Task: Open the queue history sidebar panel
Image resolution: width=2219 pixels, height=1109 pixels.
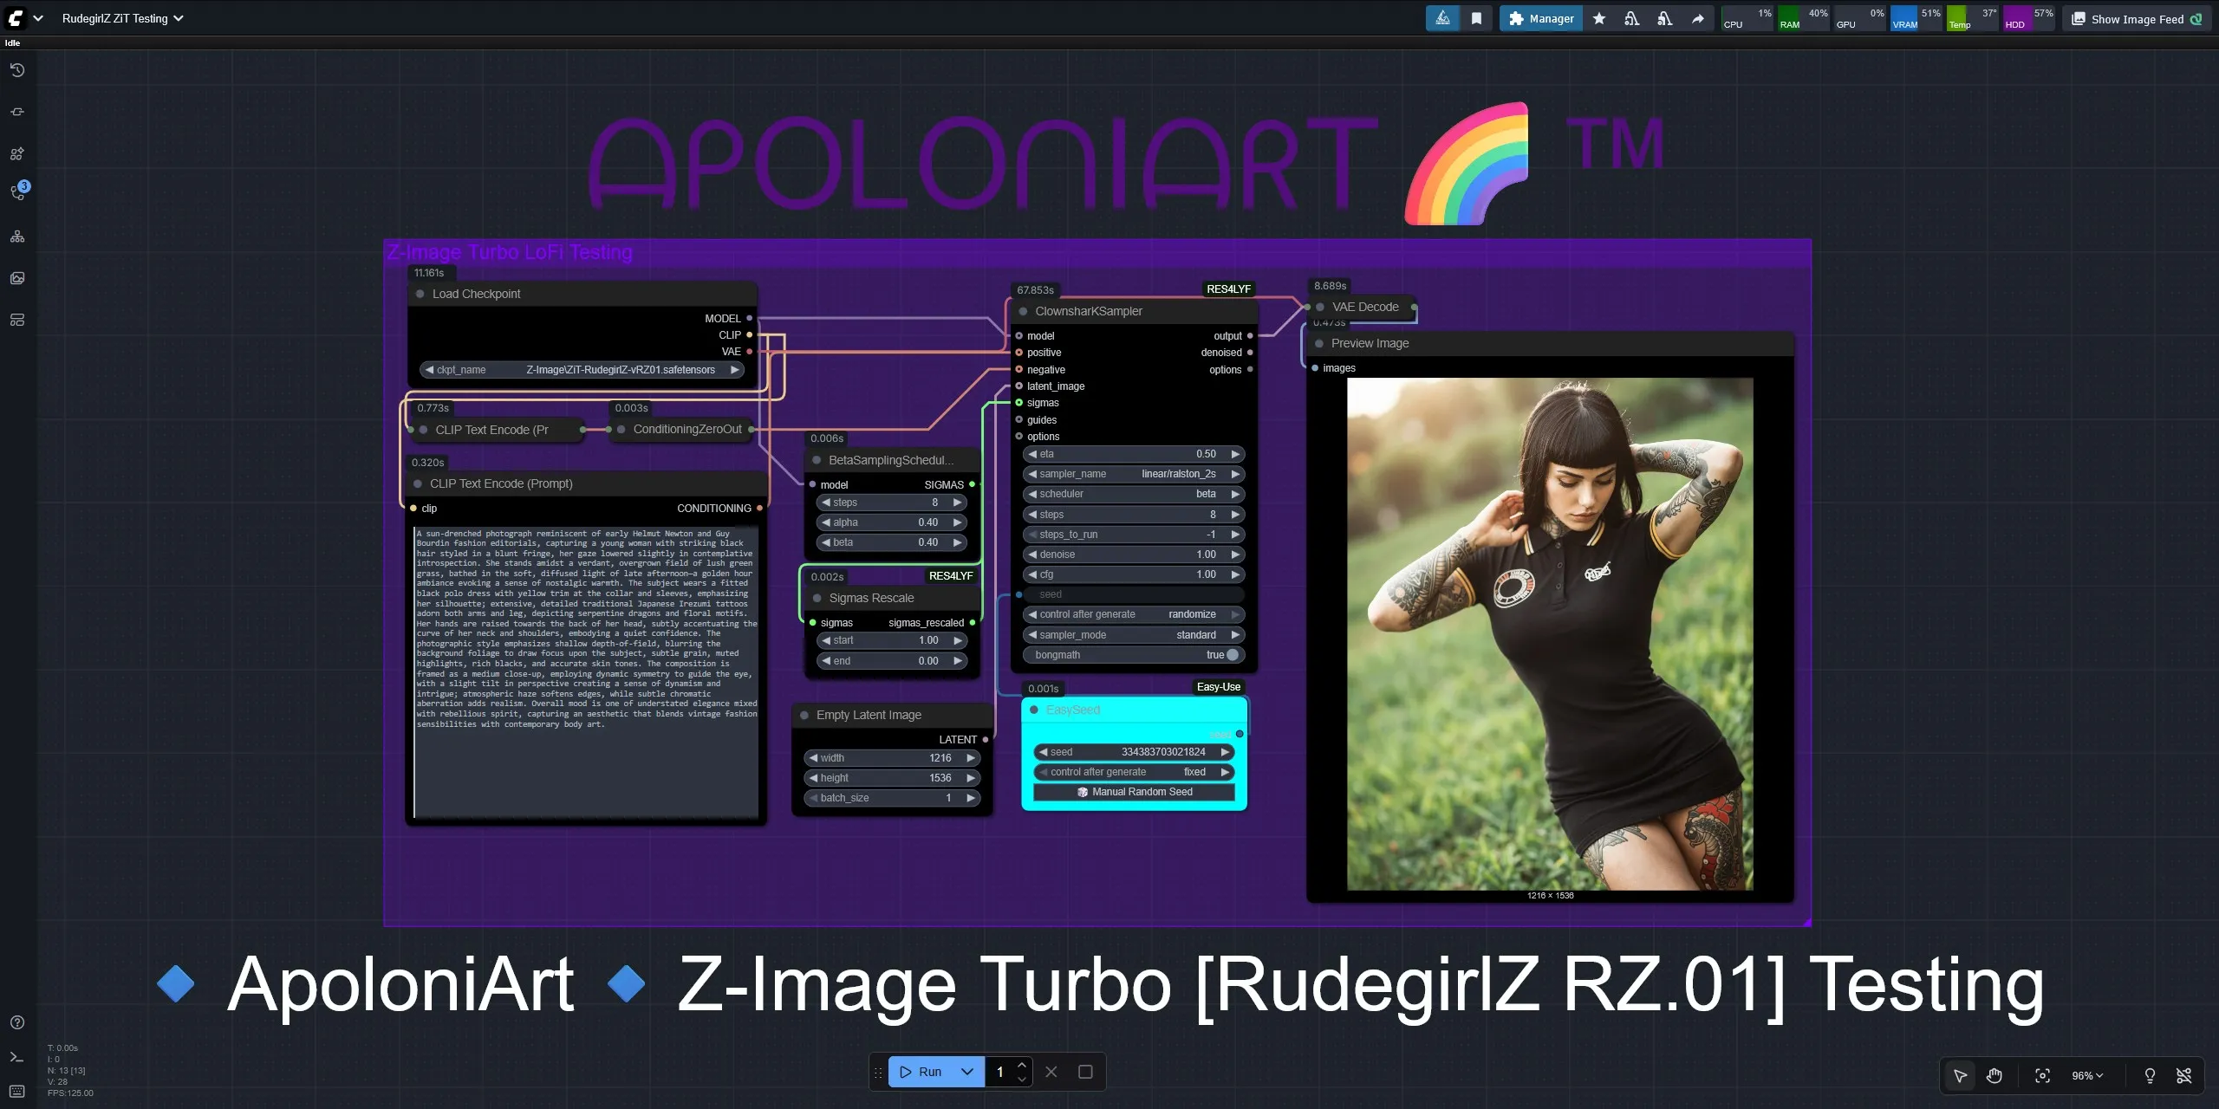Action: click(17, 70)
